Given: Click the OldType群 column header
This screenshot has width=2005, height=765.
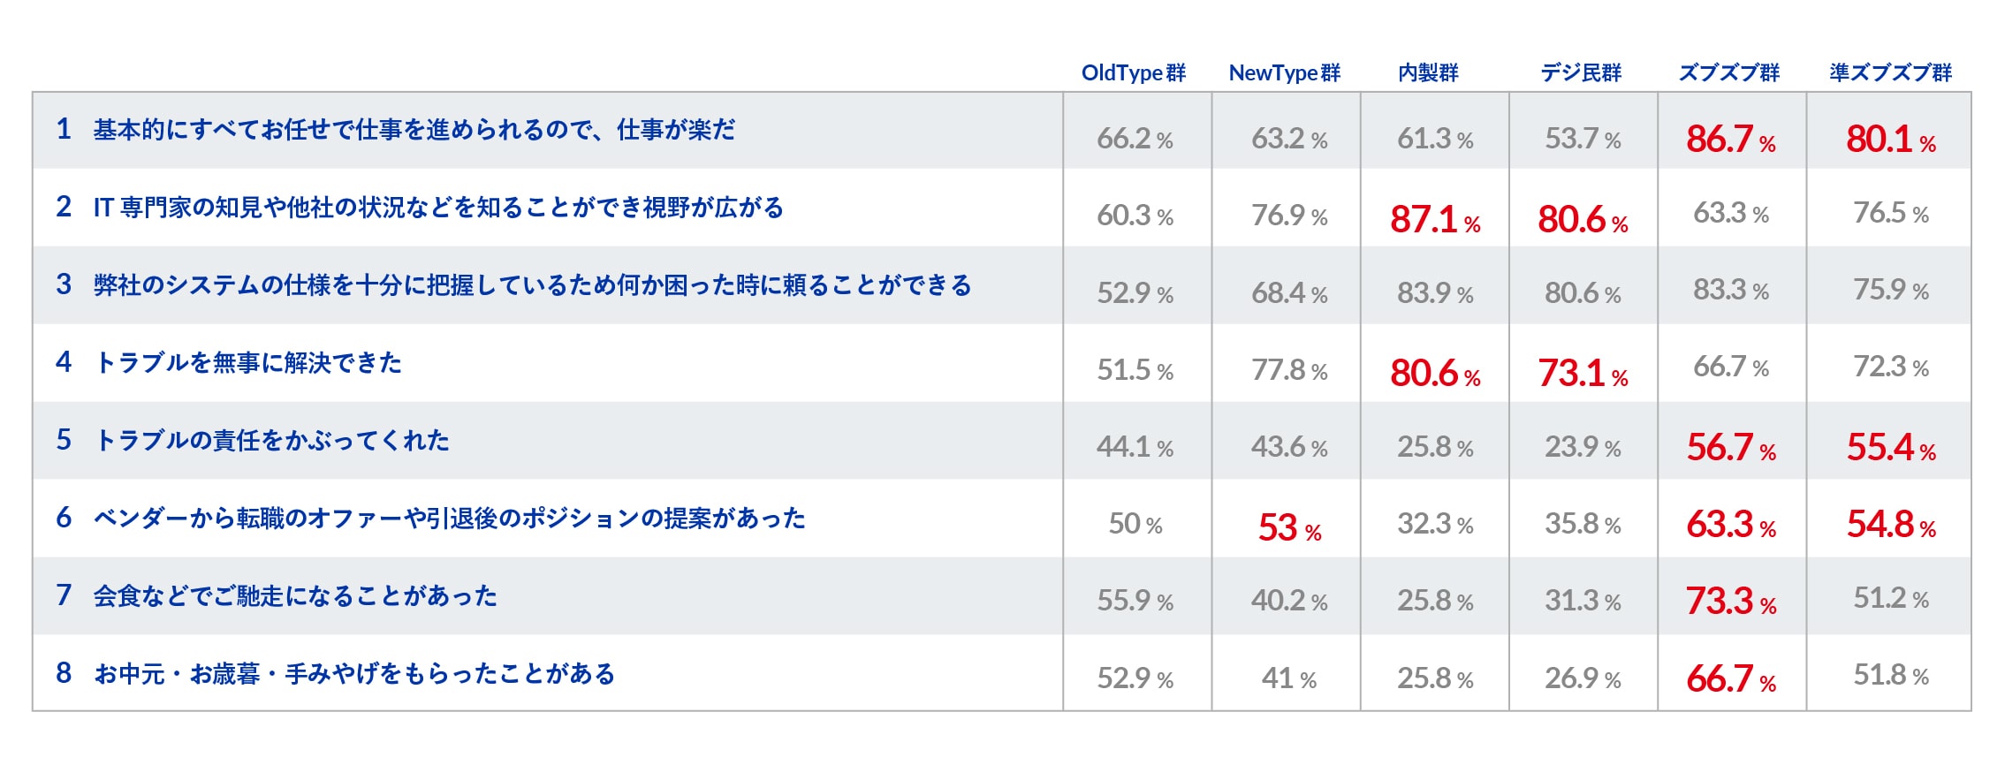Looking at the screenshot, I should pos(1133,73).
